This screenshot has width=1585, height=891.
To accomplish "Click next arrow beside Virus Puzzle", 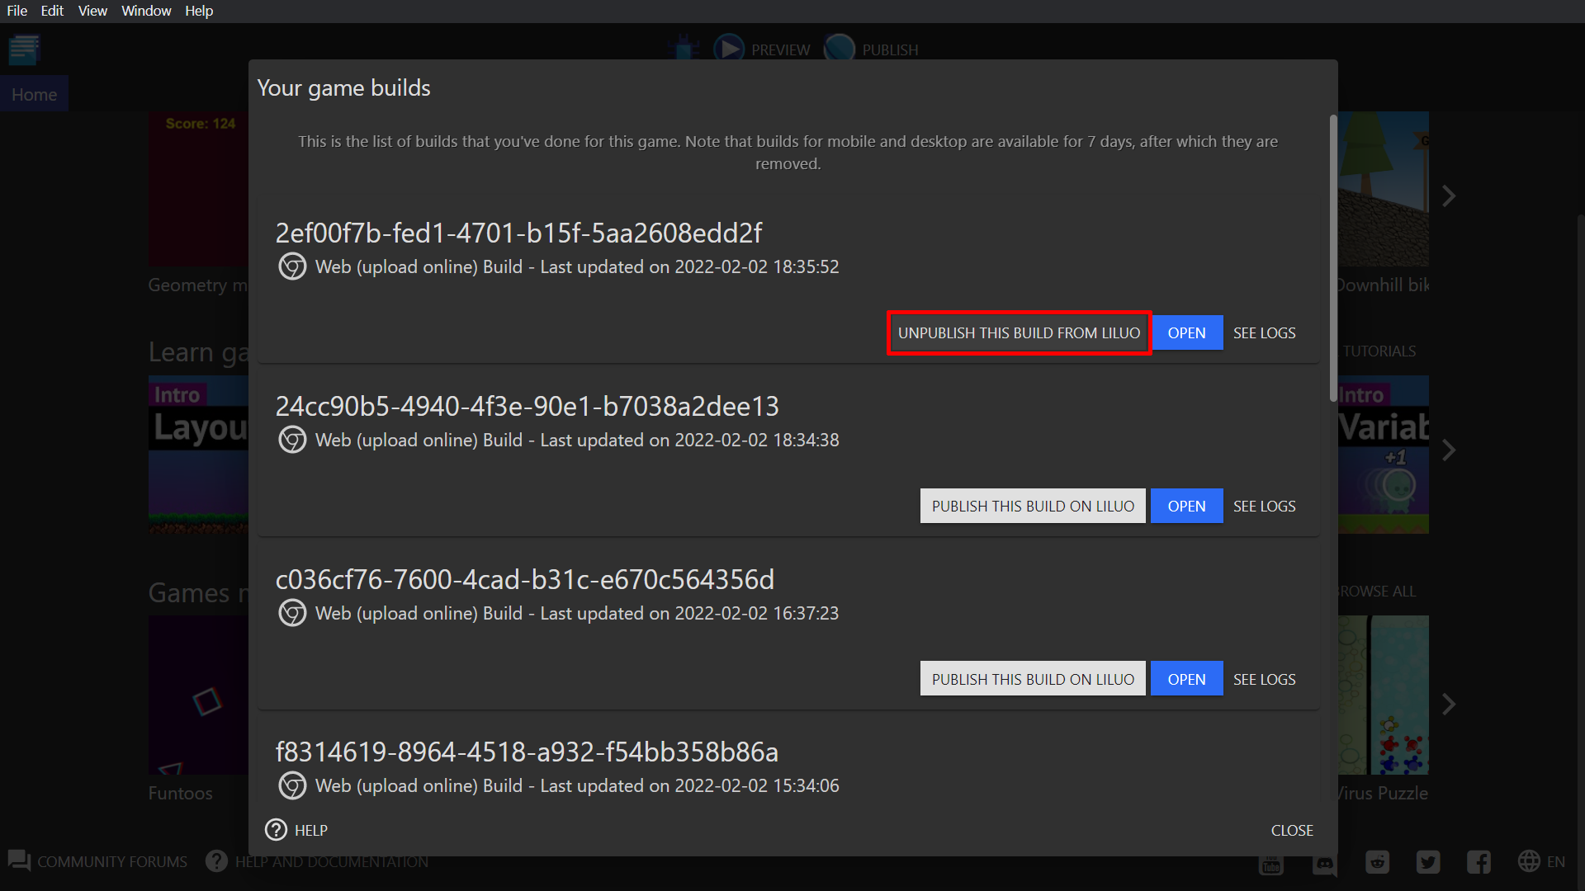I will 1449,705.
